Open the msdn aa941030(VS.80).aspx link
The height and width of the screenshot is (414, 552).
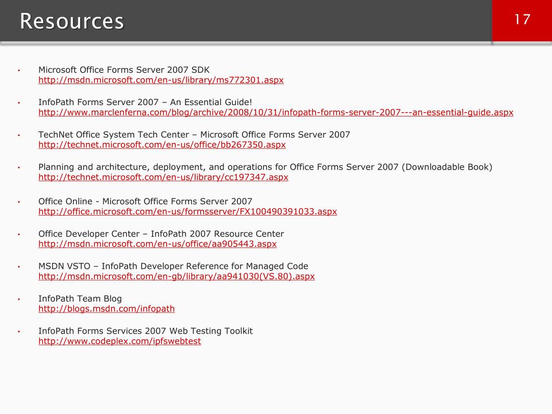tap(176, 277)
